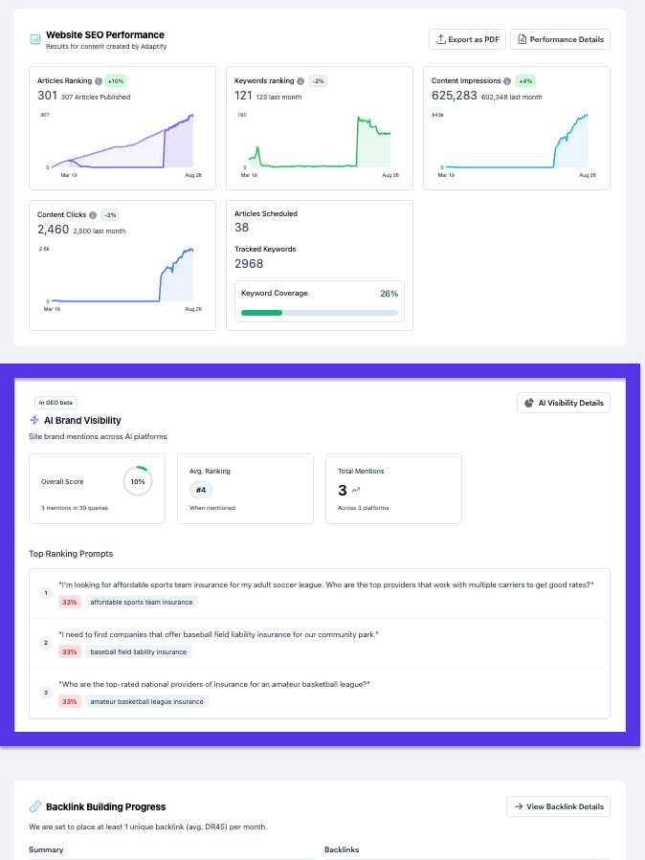This screenshot has width=645, height=860.
Task: Click the chain-link icon beside Backlink Building Progress
Action: click(x=36, y=806)
